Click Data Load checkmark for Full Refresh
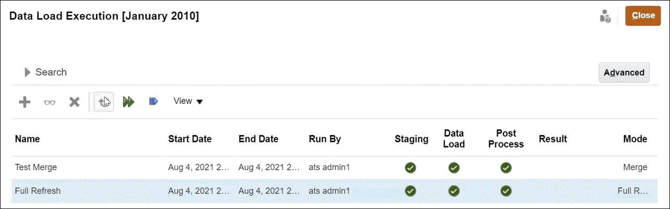This screenshot has width=670, height=209. point(454,191)
